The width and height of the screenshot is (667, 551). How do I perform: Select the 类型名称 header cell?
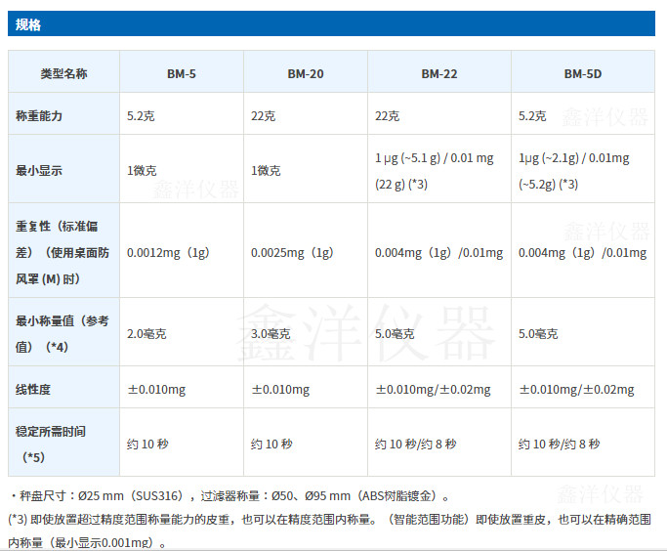[63, 73]
